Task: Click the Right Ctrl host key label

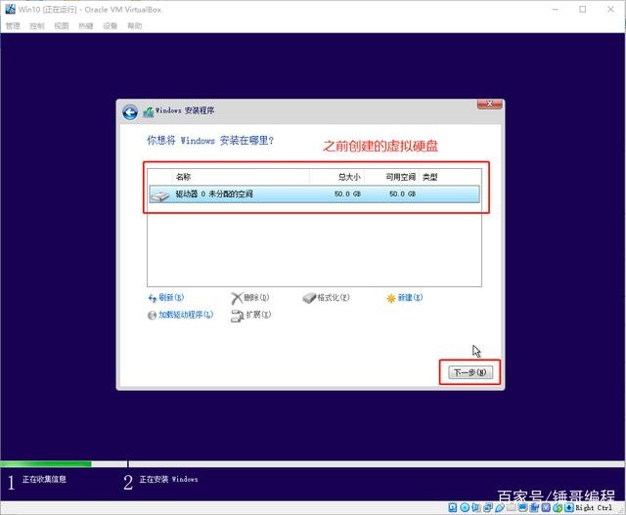Action: coord(594,508)
